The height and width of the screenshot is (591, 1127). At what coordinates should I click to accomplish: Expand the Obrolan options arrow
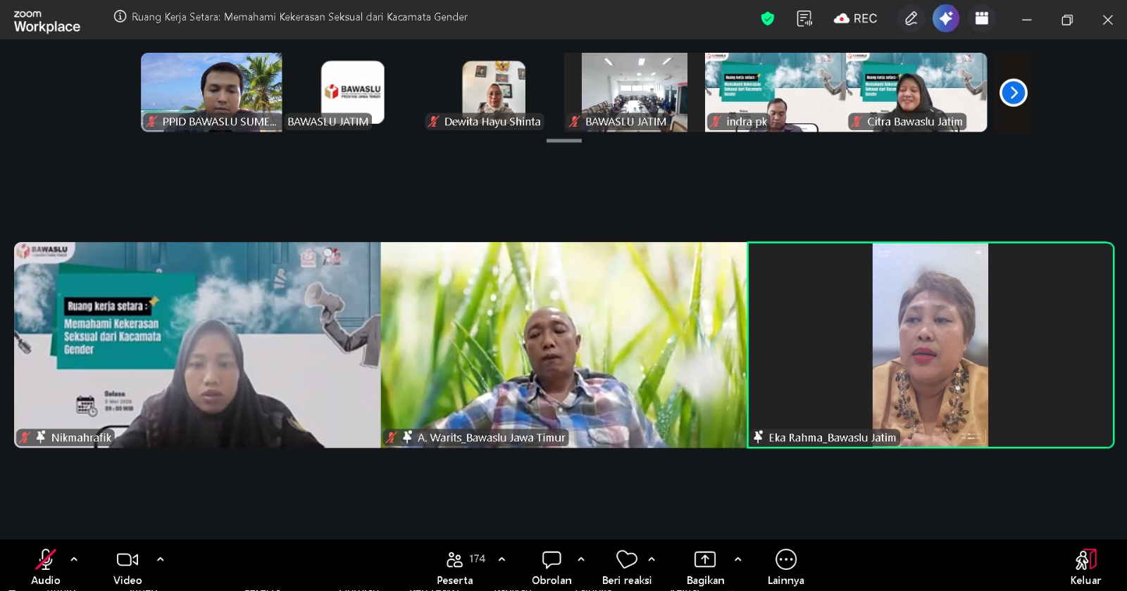click(581, 559)
